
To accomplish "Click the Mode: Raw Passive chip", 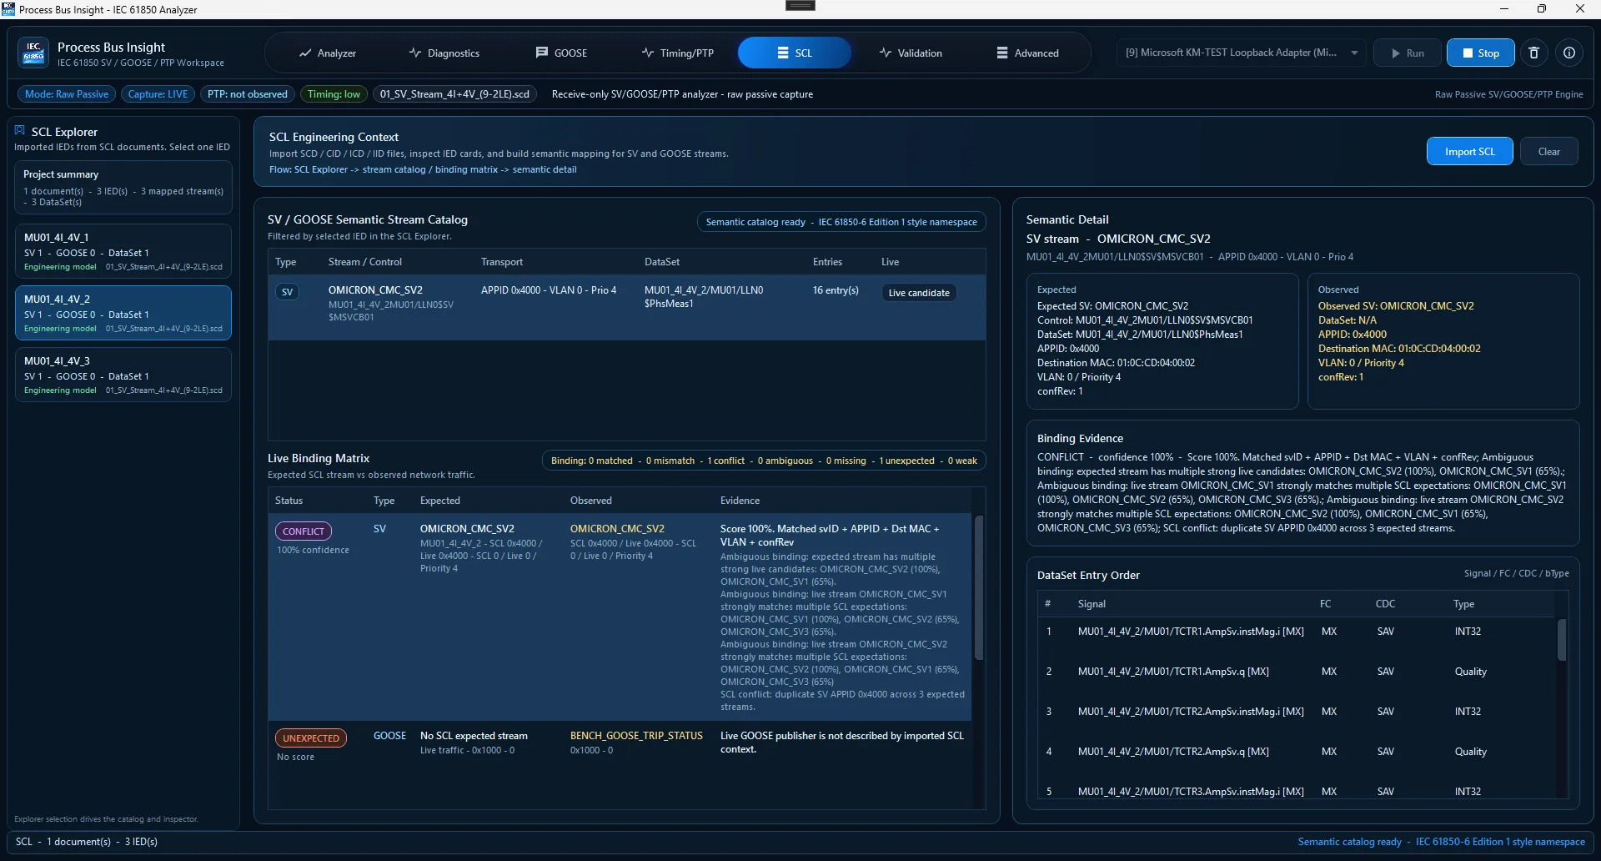I will click(x=67, y=94).
